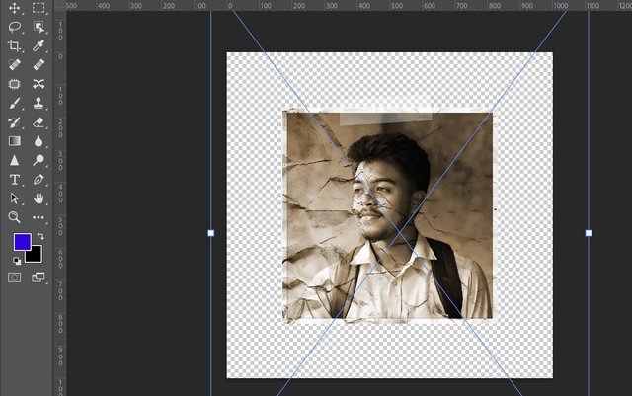This screenshot has height=396, width=632.
Task: Swap foreground and background colors
Action: 39,237
